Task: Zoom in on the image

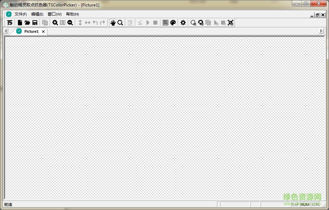Action: tap(55, 22)
